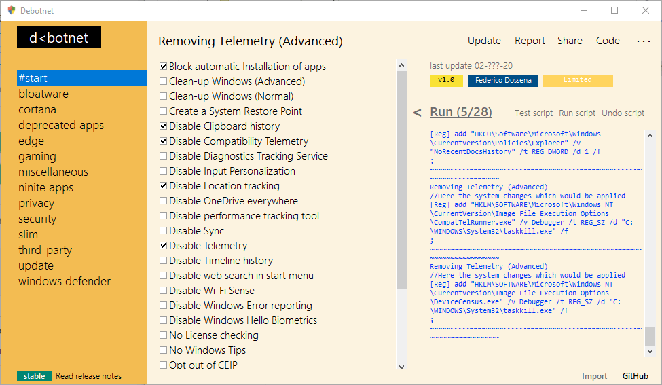This screenshot has width=662, height=385.
Task: Click the yellow v1.0 version badge
Action: point(445,80)
